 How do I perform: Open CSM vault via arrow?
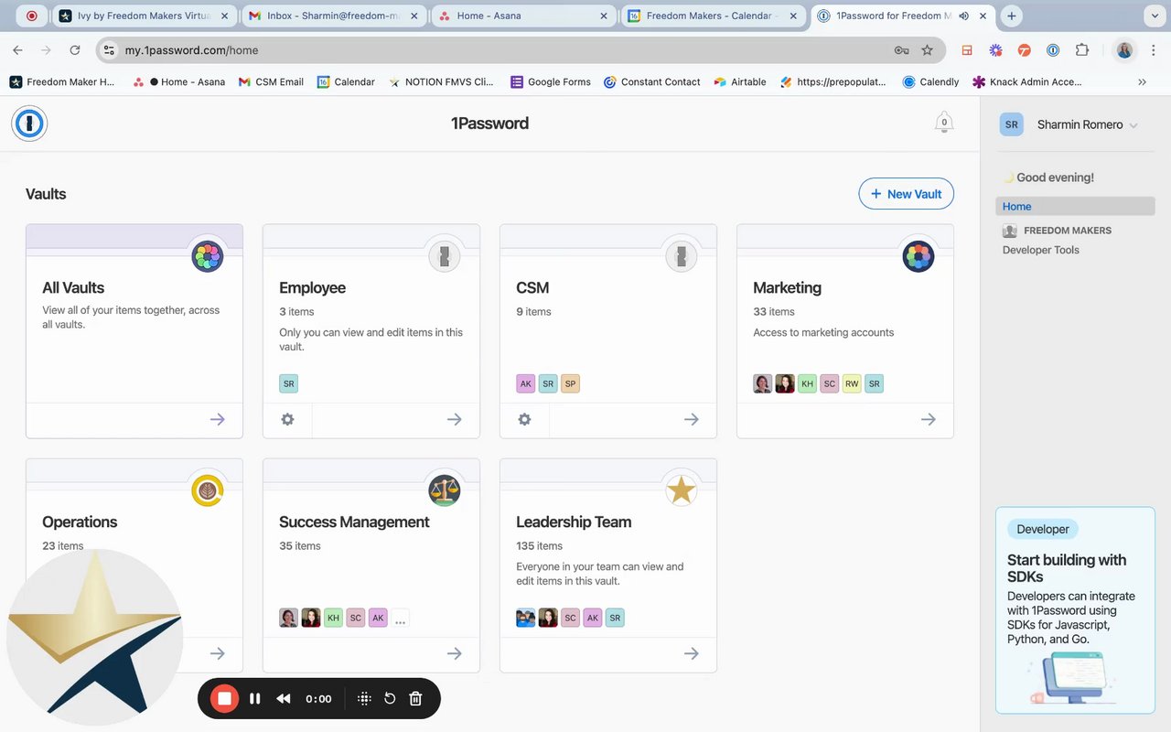[691, 419]
